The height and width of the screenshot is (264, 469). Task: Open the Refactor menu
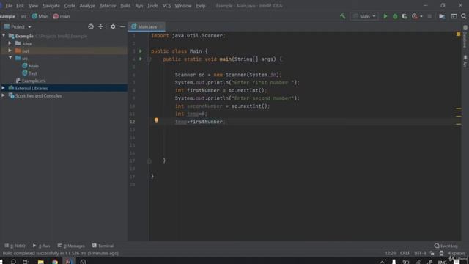tap(108, 6)
